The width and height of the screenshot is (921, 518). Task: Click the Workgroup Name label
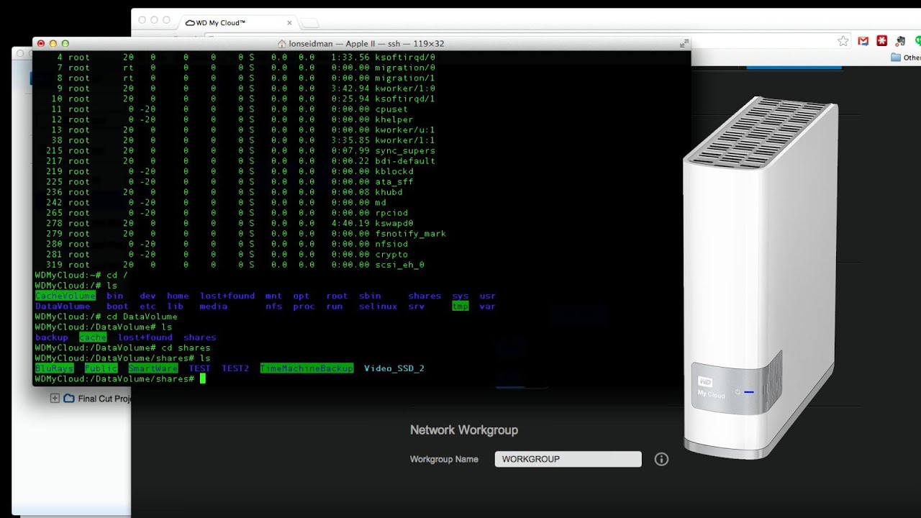(x=444, y=459)
